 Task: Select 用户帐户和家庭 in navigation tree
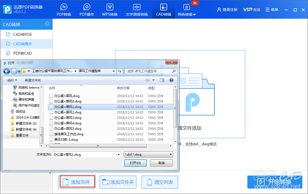pyautogui.click(x=26, y=105)
